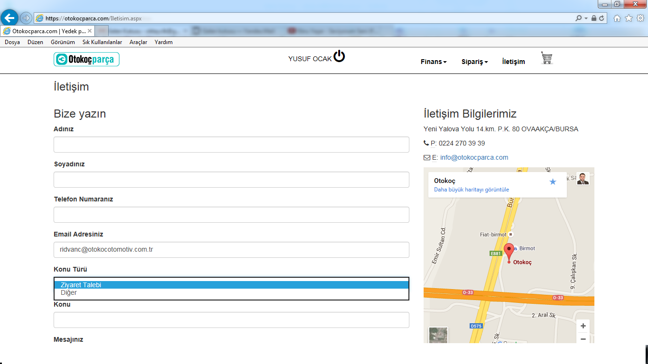
Task: Open the Yardım menu
Action: pos(164,42)
